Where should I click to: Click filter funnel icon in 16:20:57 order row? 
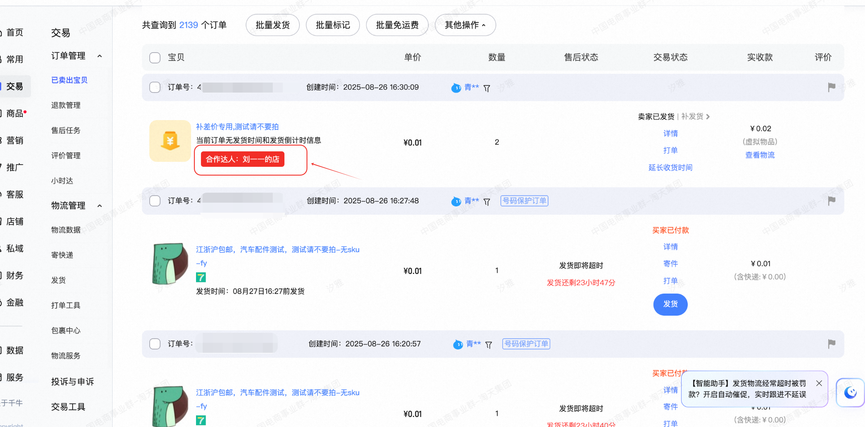(x=488, y=345)
